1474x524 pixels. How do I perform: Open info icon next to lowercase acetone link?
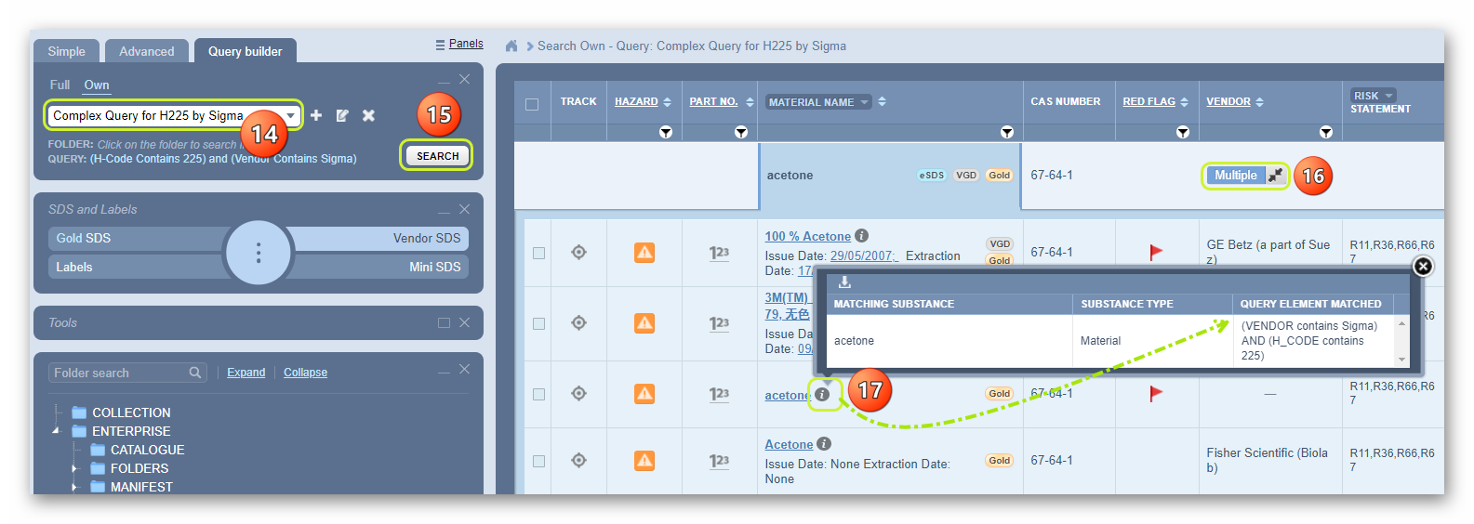tap(822, 394)
